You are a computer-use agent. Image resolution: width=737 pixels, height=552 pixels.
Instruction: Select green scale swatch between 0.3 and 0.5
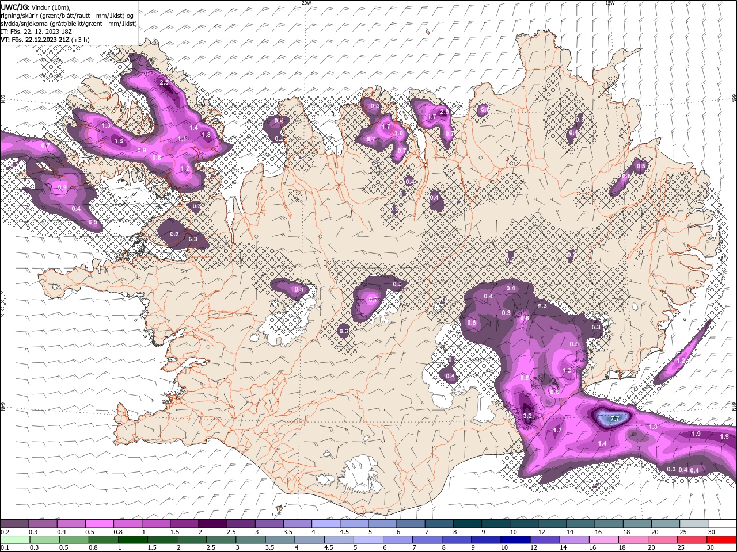click(44, 540)
